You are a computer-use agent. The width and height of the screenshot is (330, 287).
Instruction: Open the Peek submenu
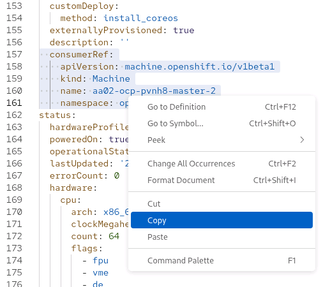(221, 140)
